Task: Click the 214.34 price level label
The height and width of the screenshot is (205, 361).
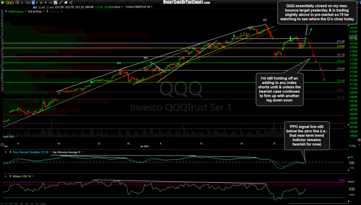Action: (341, 68)
